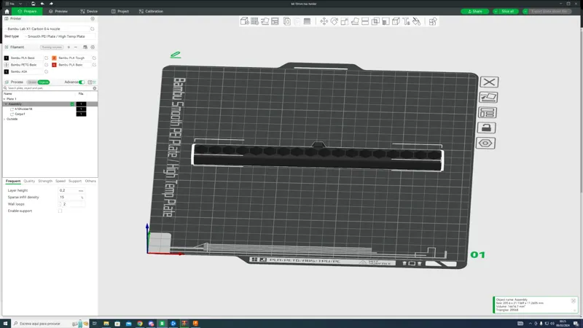Select the Mesh boolean tool
The width and height of the screenshot is (583, 328).
click(x=375, y=21)
